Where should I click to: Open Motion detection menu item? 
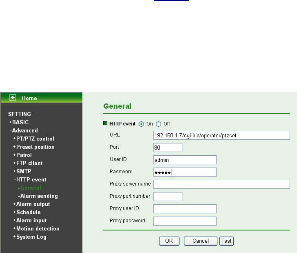[36, 229]
